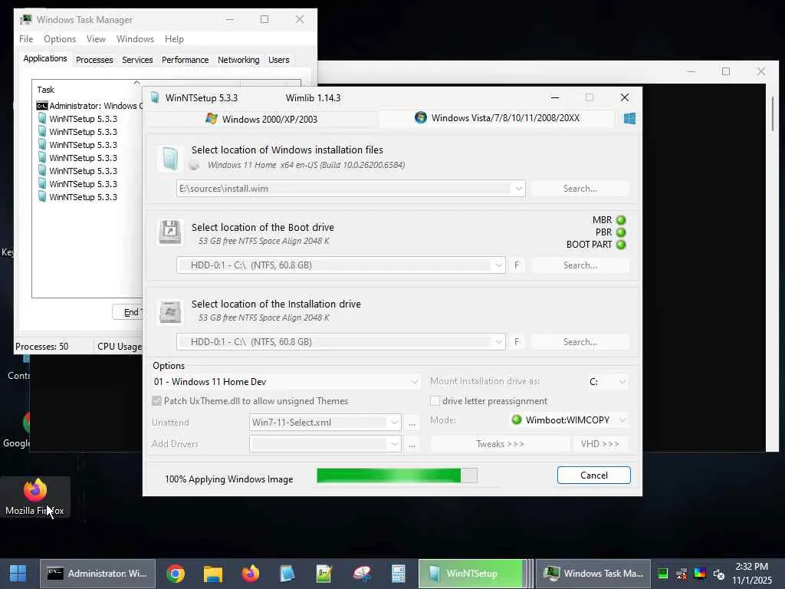Click the Applying Windows Image progress bar
785x589 pixels.
(397, 475)
